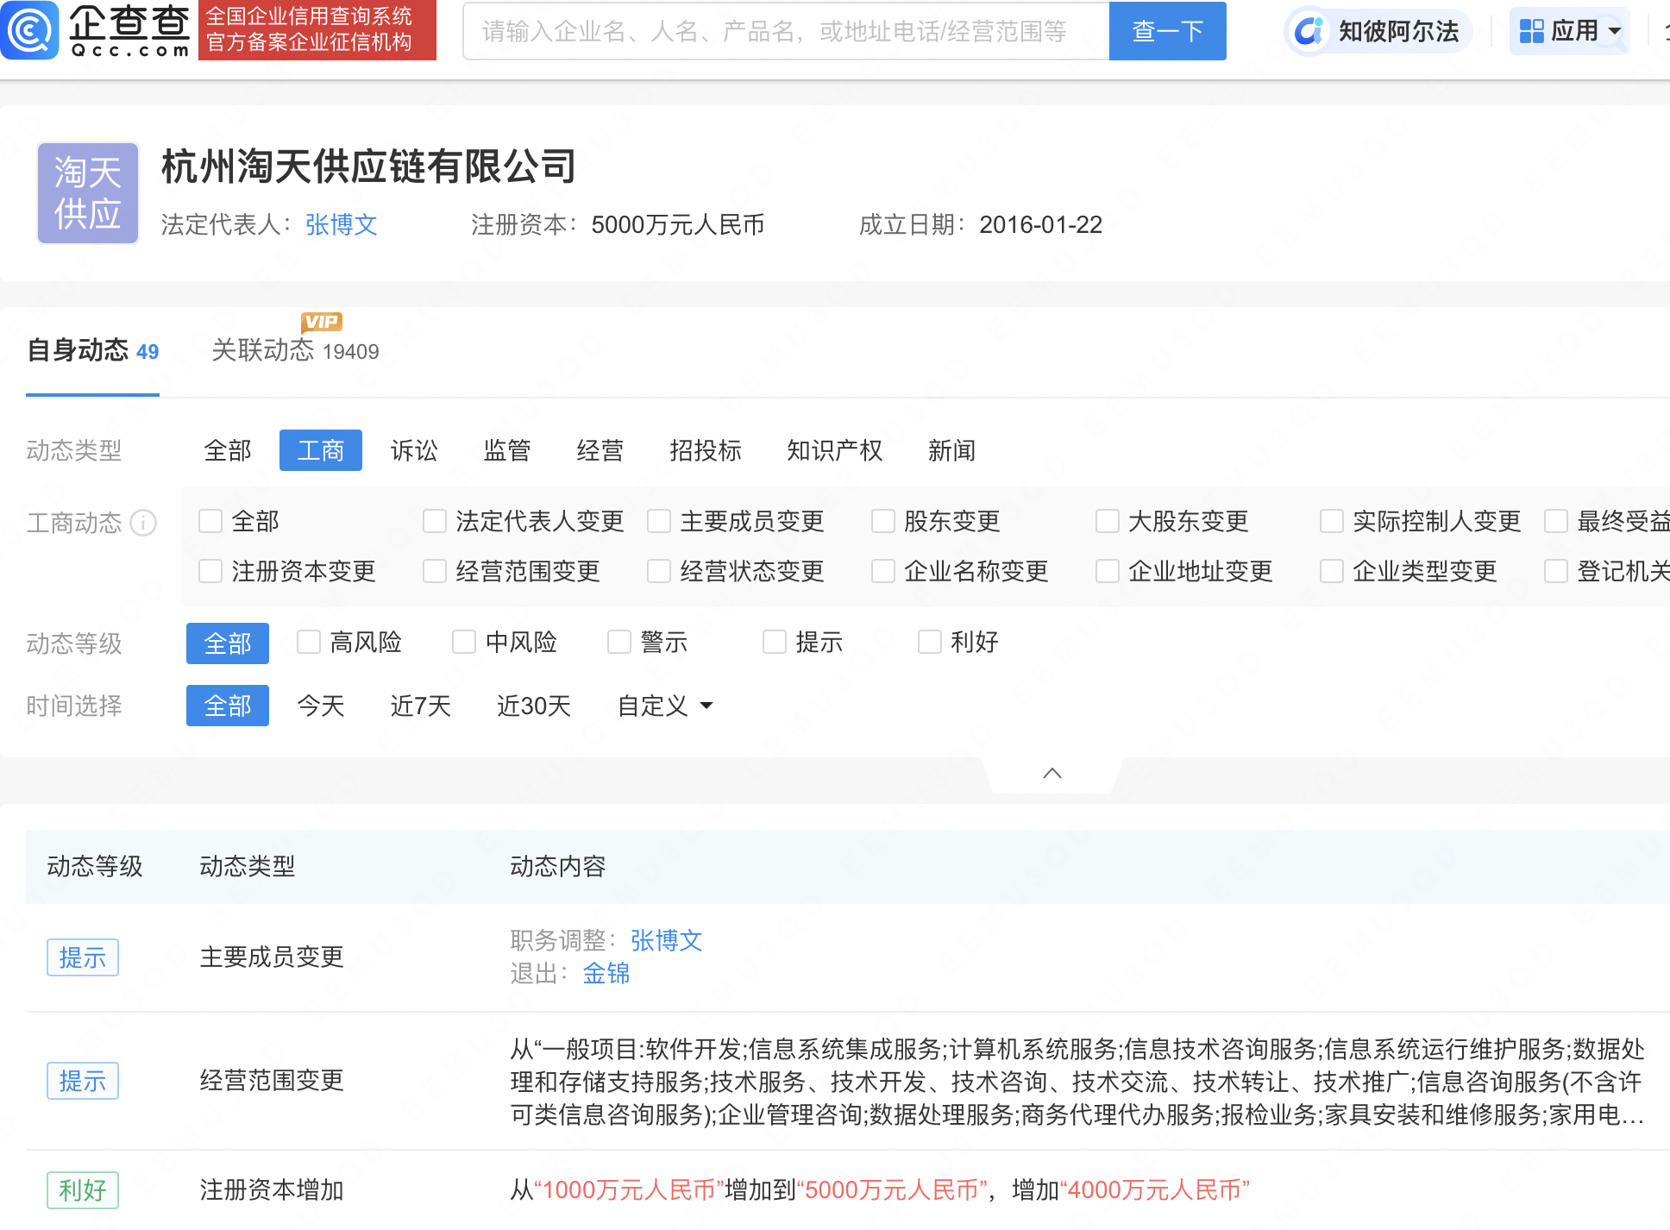Viewport: 1670px width, 1230px height.
Task: Click the 工商动态 info icon
Action: (x=143, y=523)
